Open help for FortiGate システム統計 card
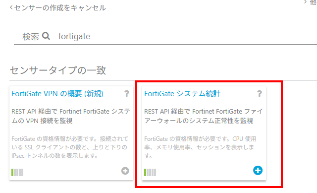The width and height of the screenshot is (317, 193). tap(260, 94)
